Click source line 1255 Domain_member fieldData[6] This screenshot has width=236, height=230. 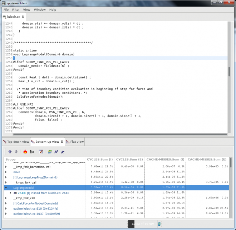tap(44, 66)
